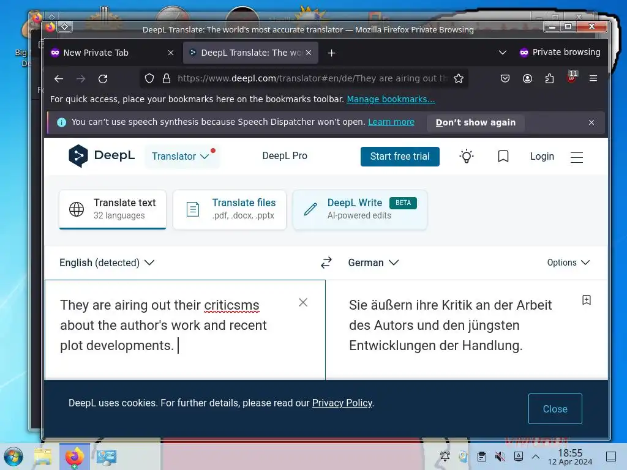Click the Don't show again button
627x470 pixels.
point(475,122)
